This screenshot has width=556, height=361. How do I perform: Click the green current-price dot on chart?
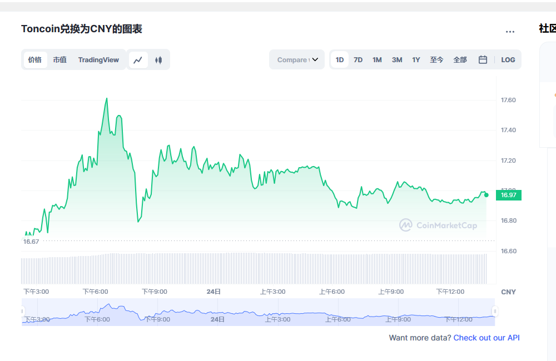(486, 195)
